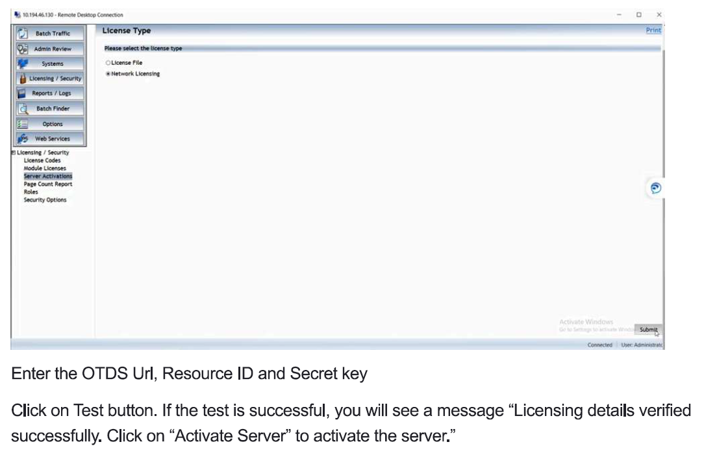
Task: Click the Systems icon in sidebar
Action: [23, 64]
